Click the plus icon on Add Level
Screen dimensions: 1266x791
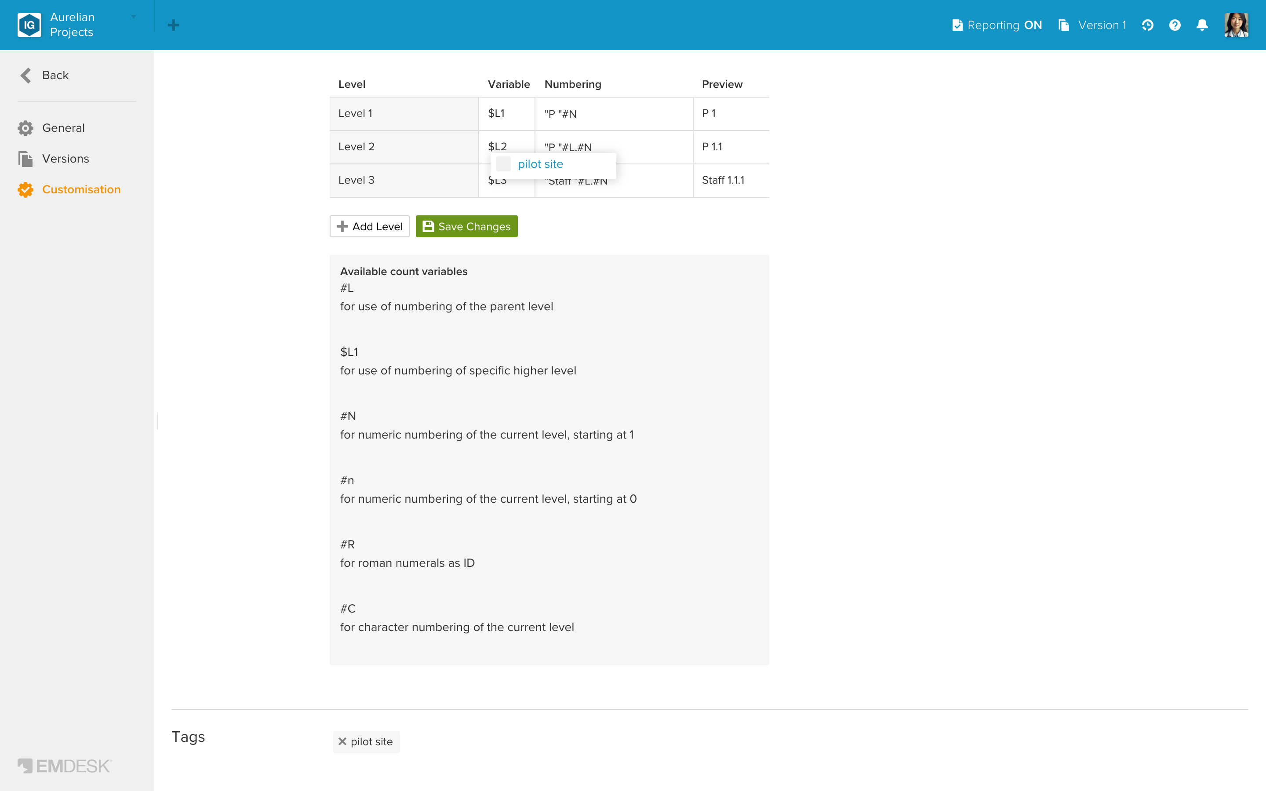[342, 226]
